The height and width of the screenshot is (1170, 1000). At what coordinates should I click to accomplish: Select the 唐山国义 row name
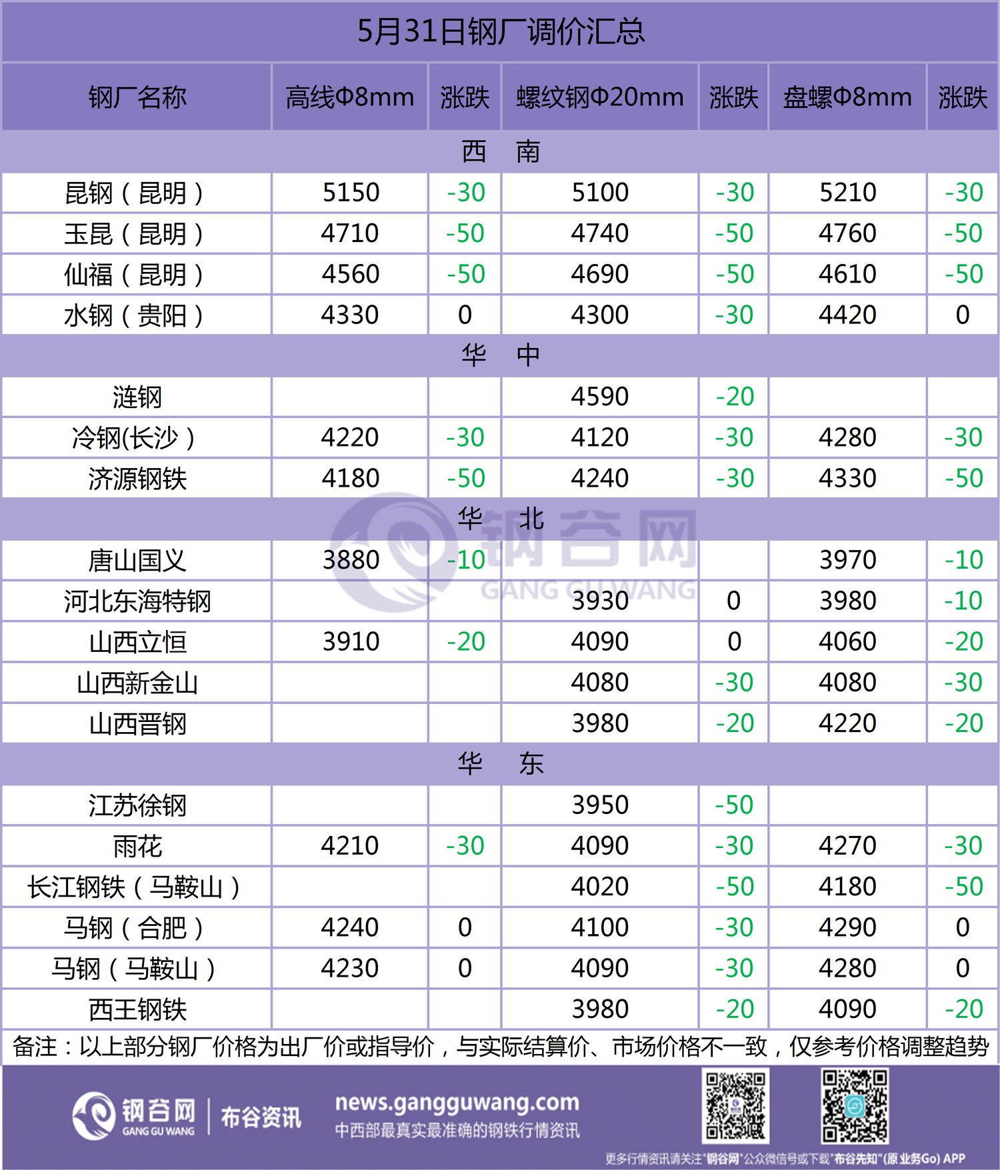[x=137, y=561]
